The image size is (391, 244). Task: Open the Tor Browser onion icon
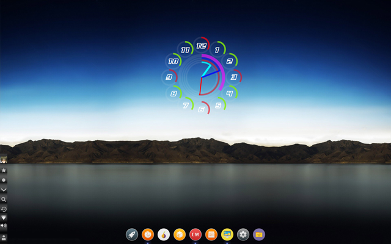pyautogui.click(x=164, y=234)
